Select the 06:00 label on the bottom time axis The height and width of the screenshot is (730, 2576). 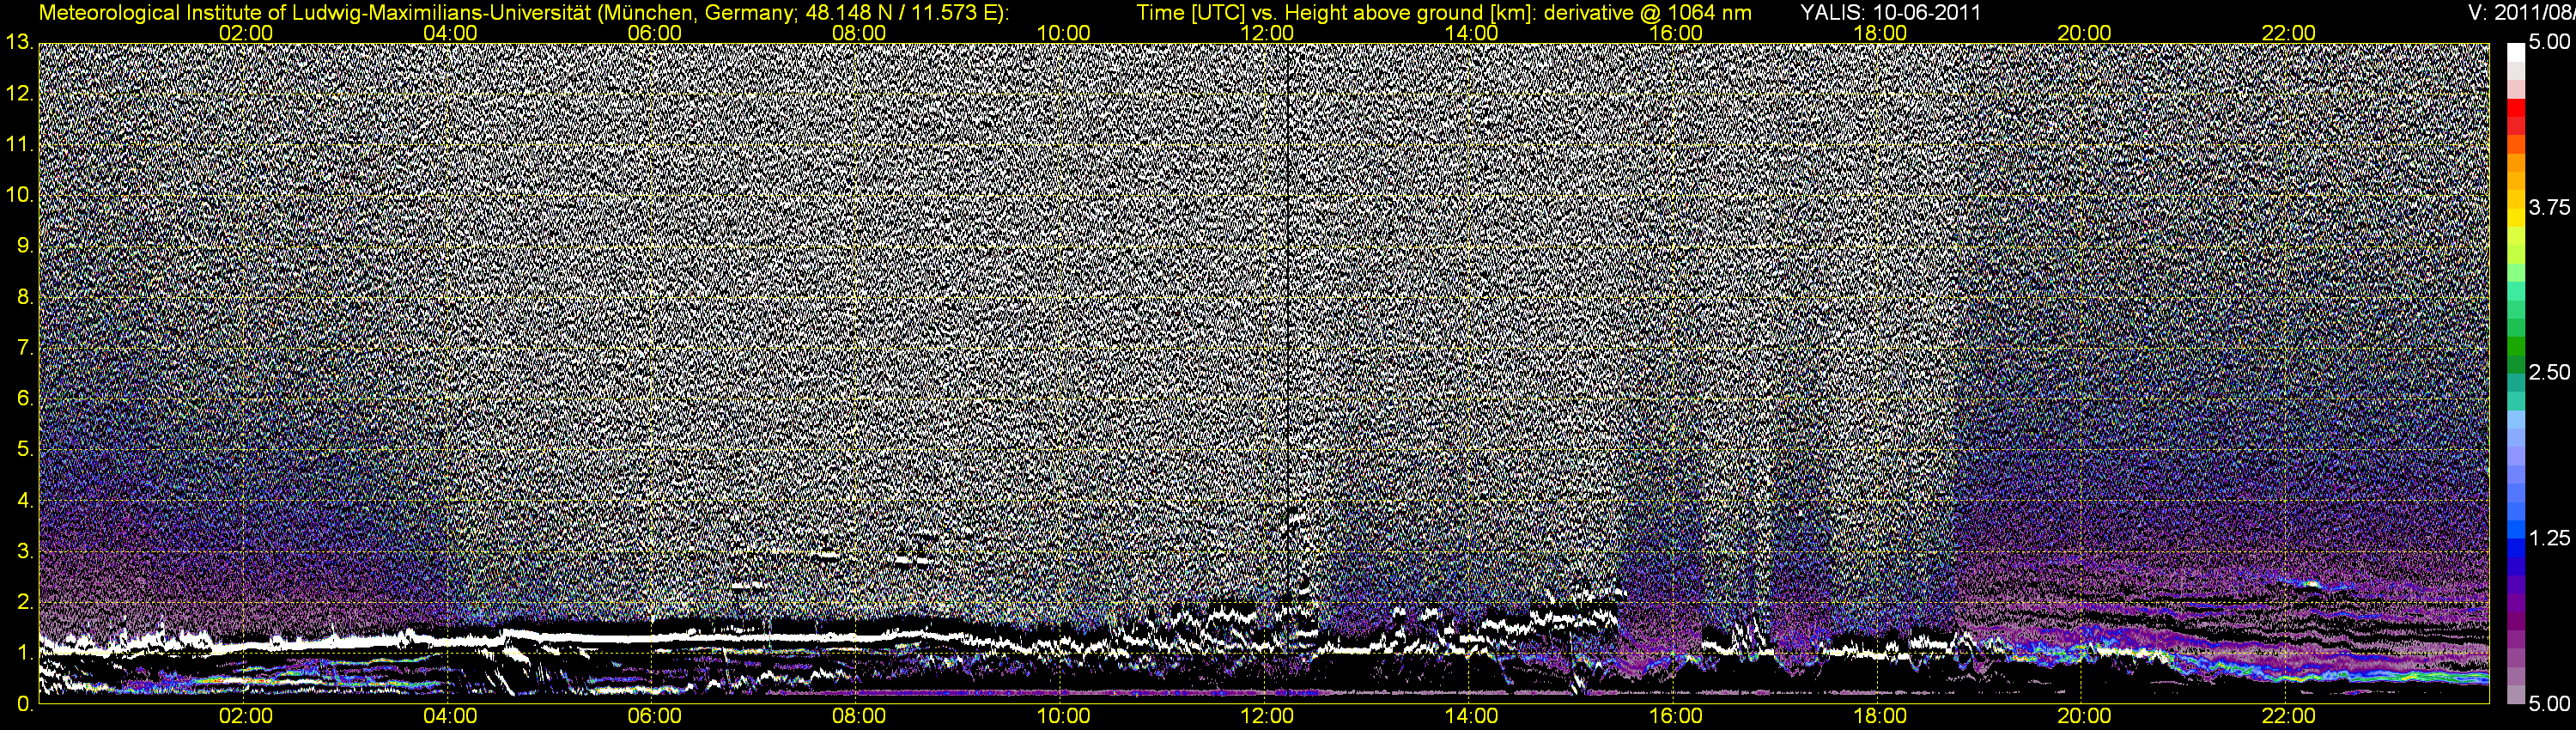click(655, 717)
